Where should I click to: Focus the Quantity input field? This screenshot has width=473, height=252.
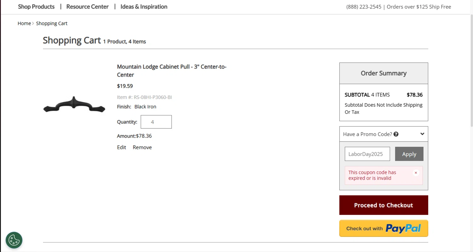[x=156, y=122]
